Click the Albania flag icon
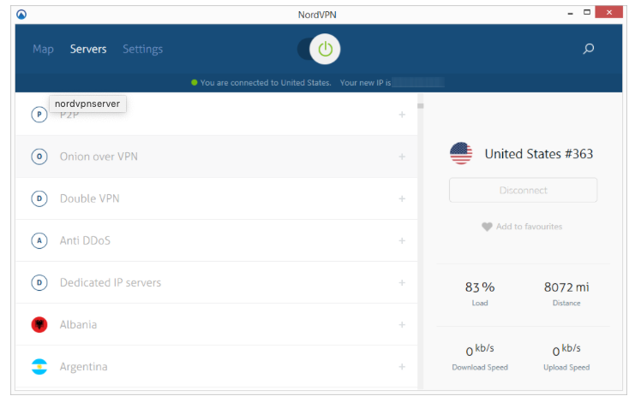 coord(39,324)
